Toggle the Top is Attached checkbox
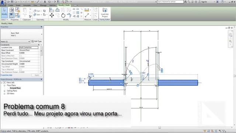236x133 pixels. point(21,69)
